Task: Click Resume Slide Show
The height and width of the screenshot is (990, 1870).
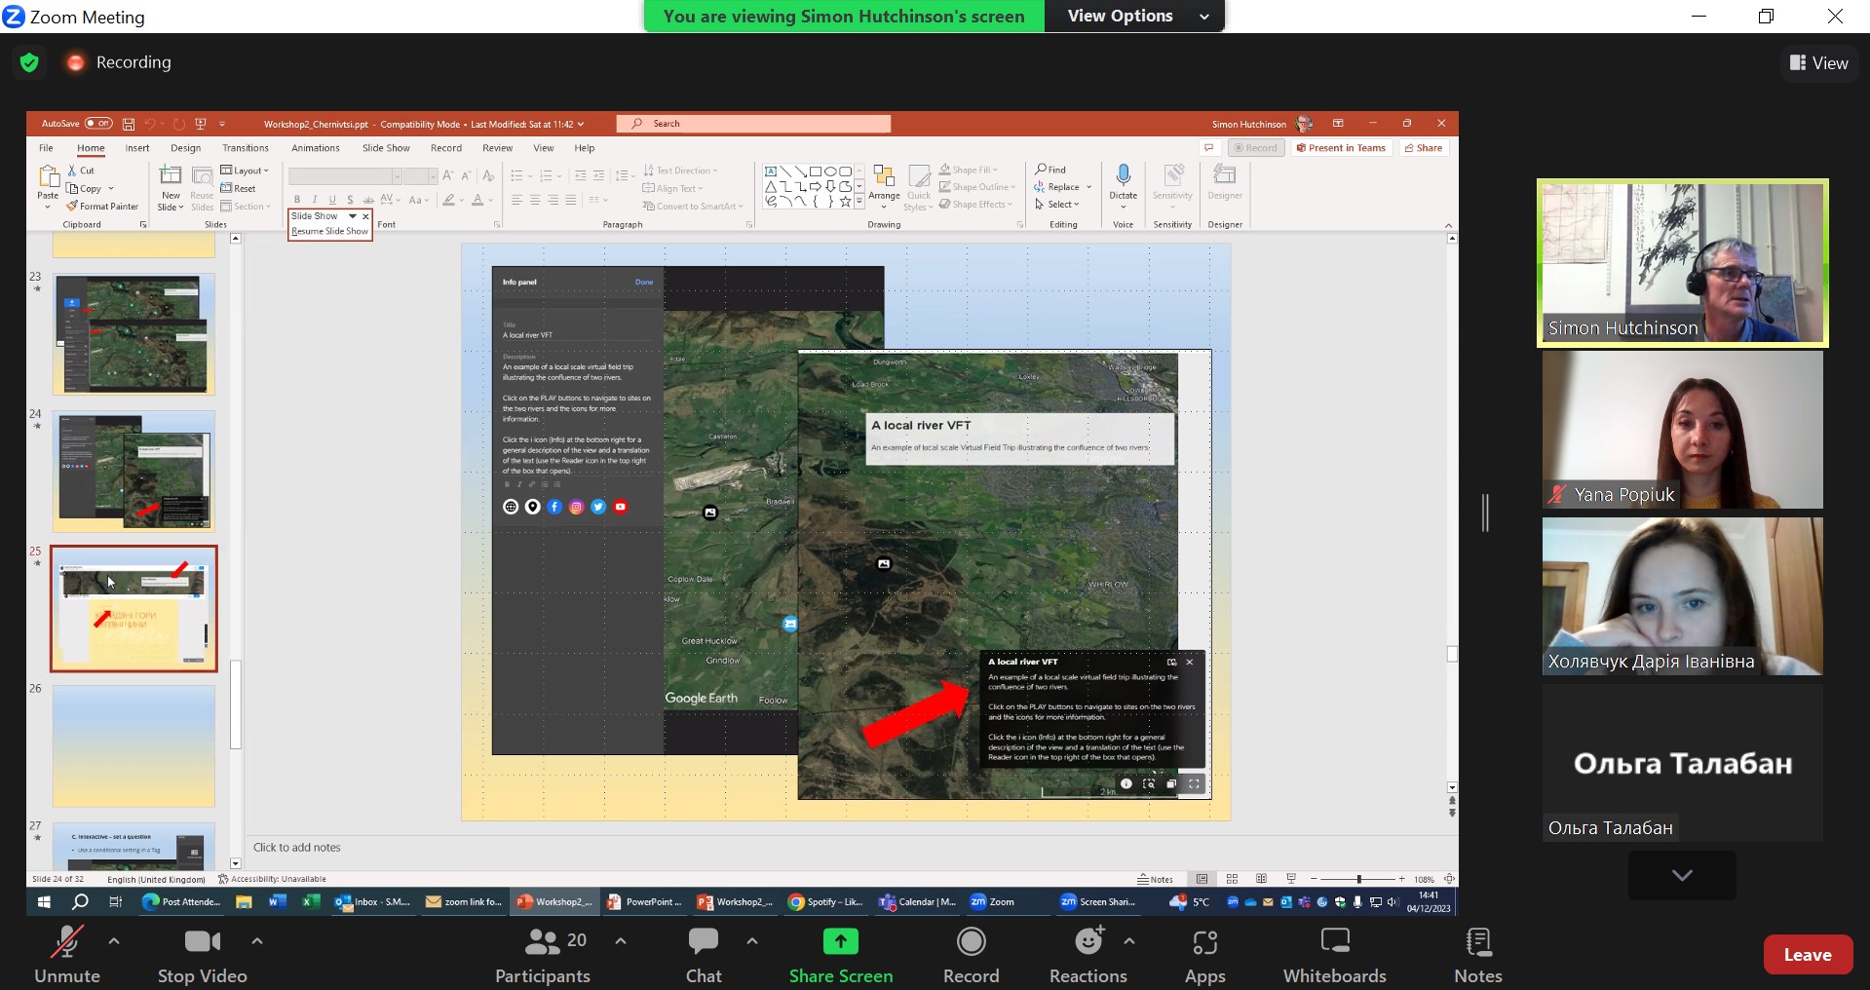Action: pos(330,231)
